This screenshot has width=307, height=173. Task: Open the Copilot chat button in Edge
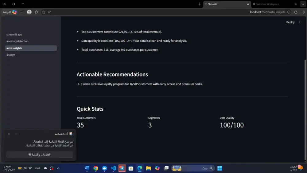[10, 12]
